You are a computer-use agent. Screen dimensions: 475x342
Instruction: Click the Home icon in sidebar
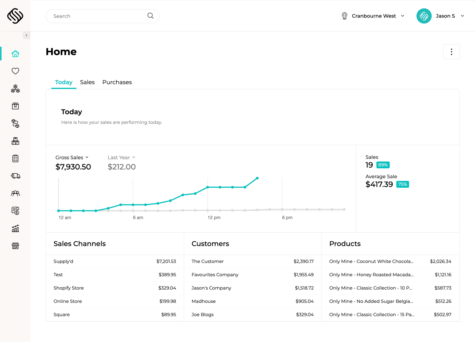[15, 54]
